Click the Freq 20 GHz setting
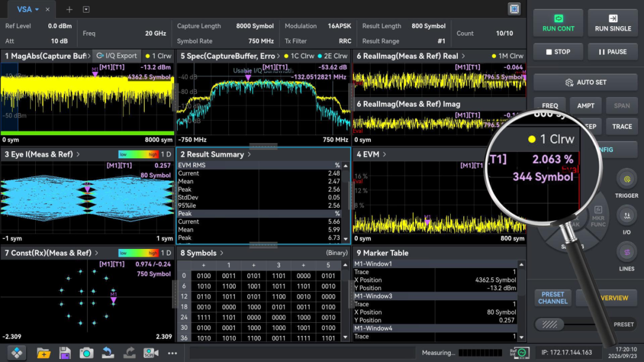Image resolution: width=644 pixels, height=362 pixels. 124,33
